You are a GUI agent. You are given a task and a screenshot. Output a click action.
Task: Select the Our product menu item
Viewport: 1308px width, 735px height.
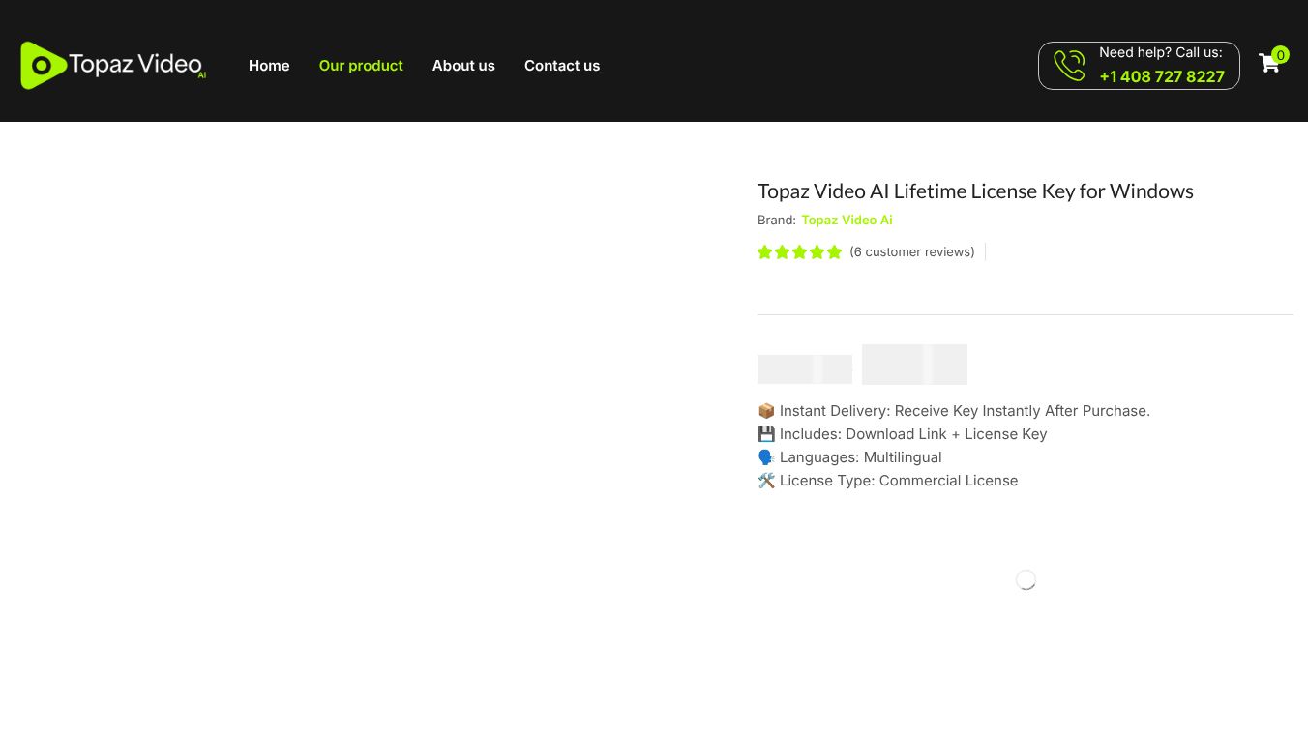tap(361, 66)
